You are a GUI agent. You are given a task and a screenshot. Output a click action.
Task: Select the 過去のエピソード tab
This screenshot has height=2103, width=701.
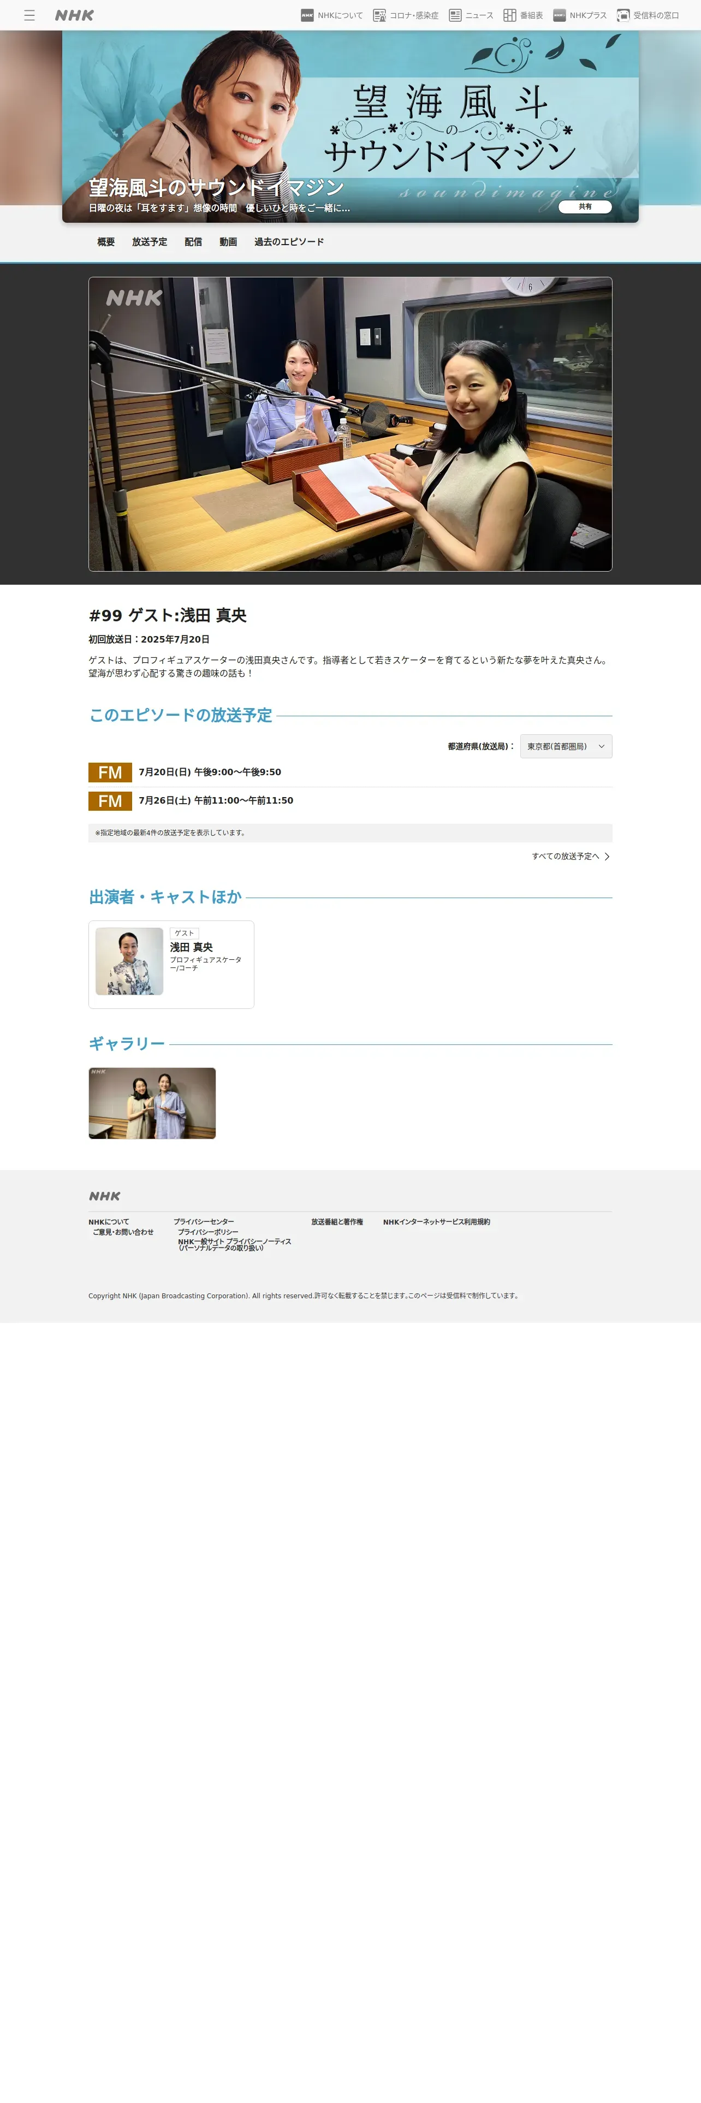coord(289,242)
